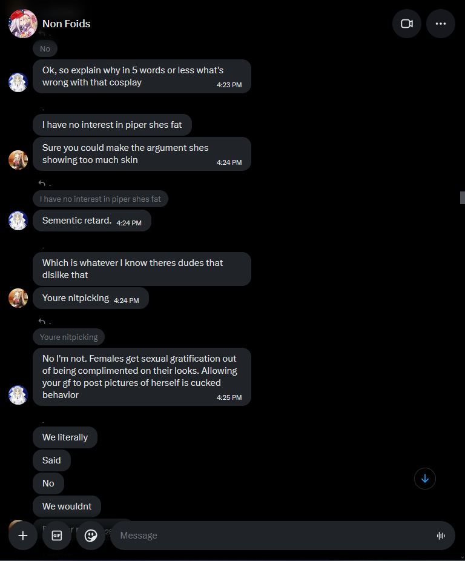Viewport: 465px width, 561px height.
Task: Jump to latest messages with down arrow
Action: pyautogui.click(x=425, y=479)
